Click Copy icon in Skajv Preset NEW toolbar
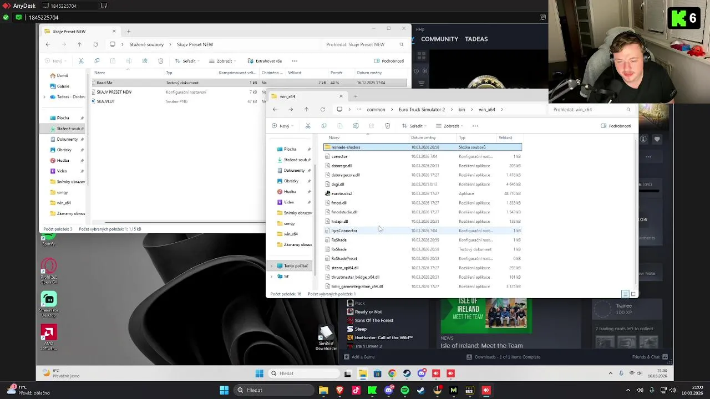Image resolution: width=710 pixels, height=399 pixels. pyautogui.click(x=97, y=61)
